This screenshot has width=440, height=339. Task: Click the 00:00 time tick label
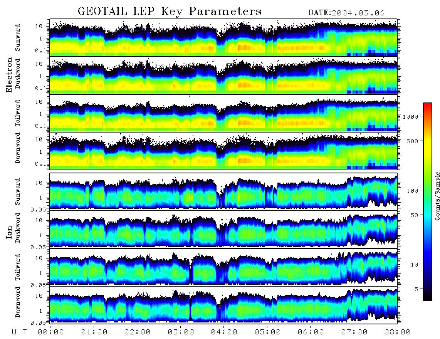click(x=51, y=332)
